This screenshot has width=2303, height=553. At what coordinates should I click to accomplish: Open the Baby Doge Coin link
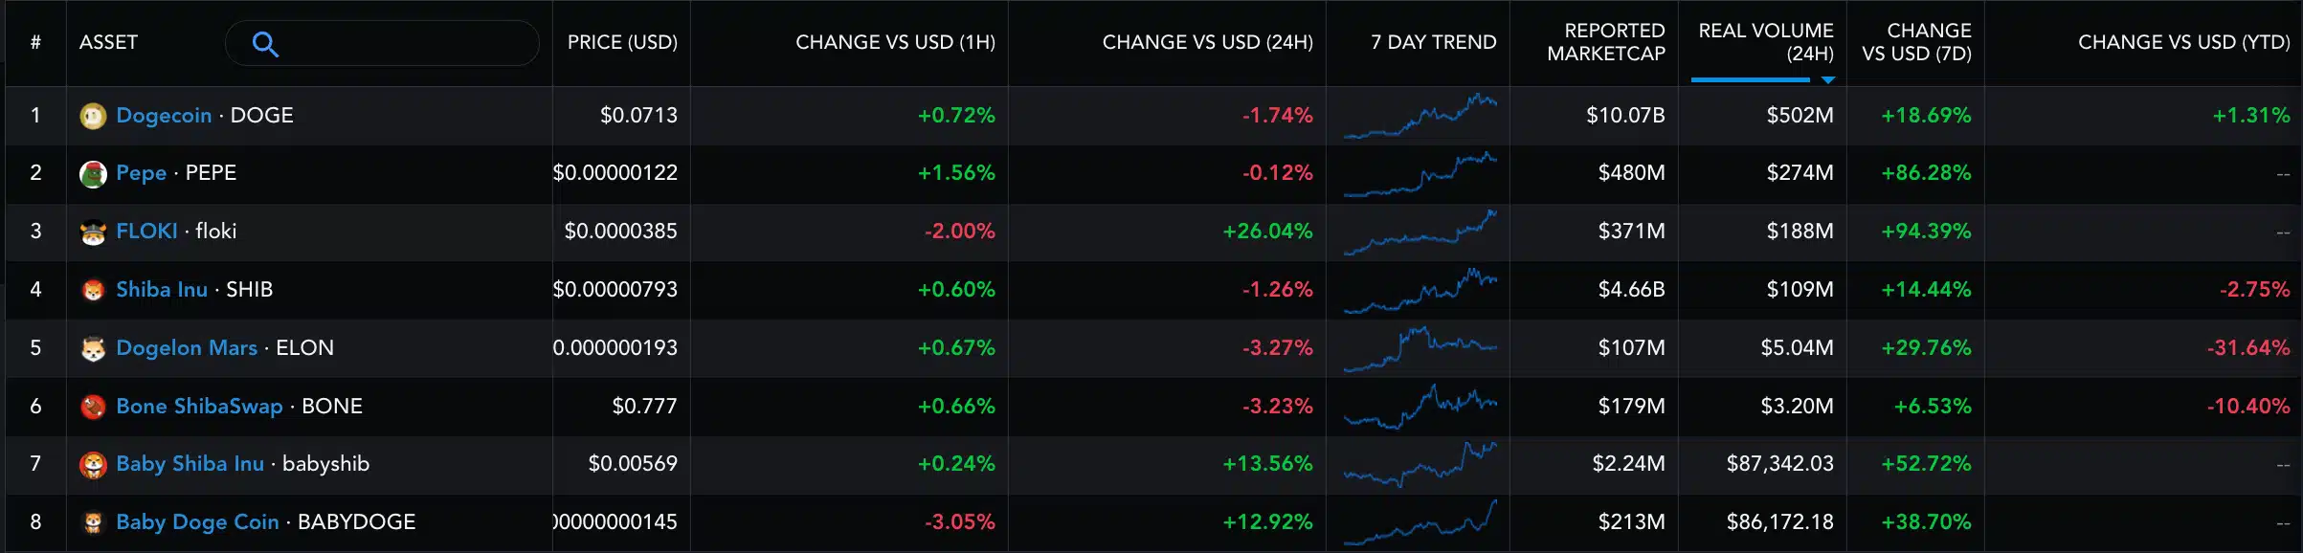(197, 522)
